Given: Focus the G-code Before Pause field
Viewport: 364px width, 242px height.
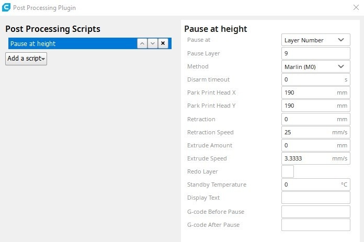Looking at the screenshot, I should (x=315, y=212).
